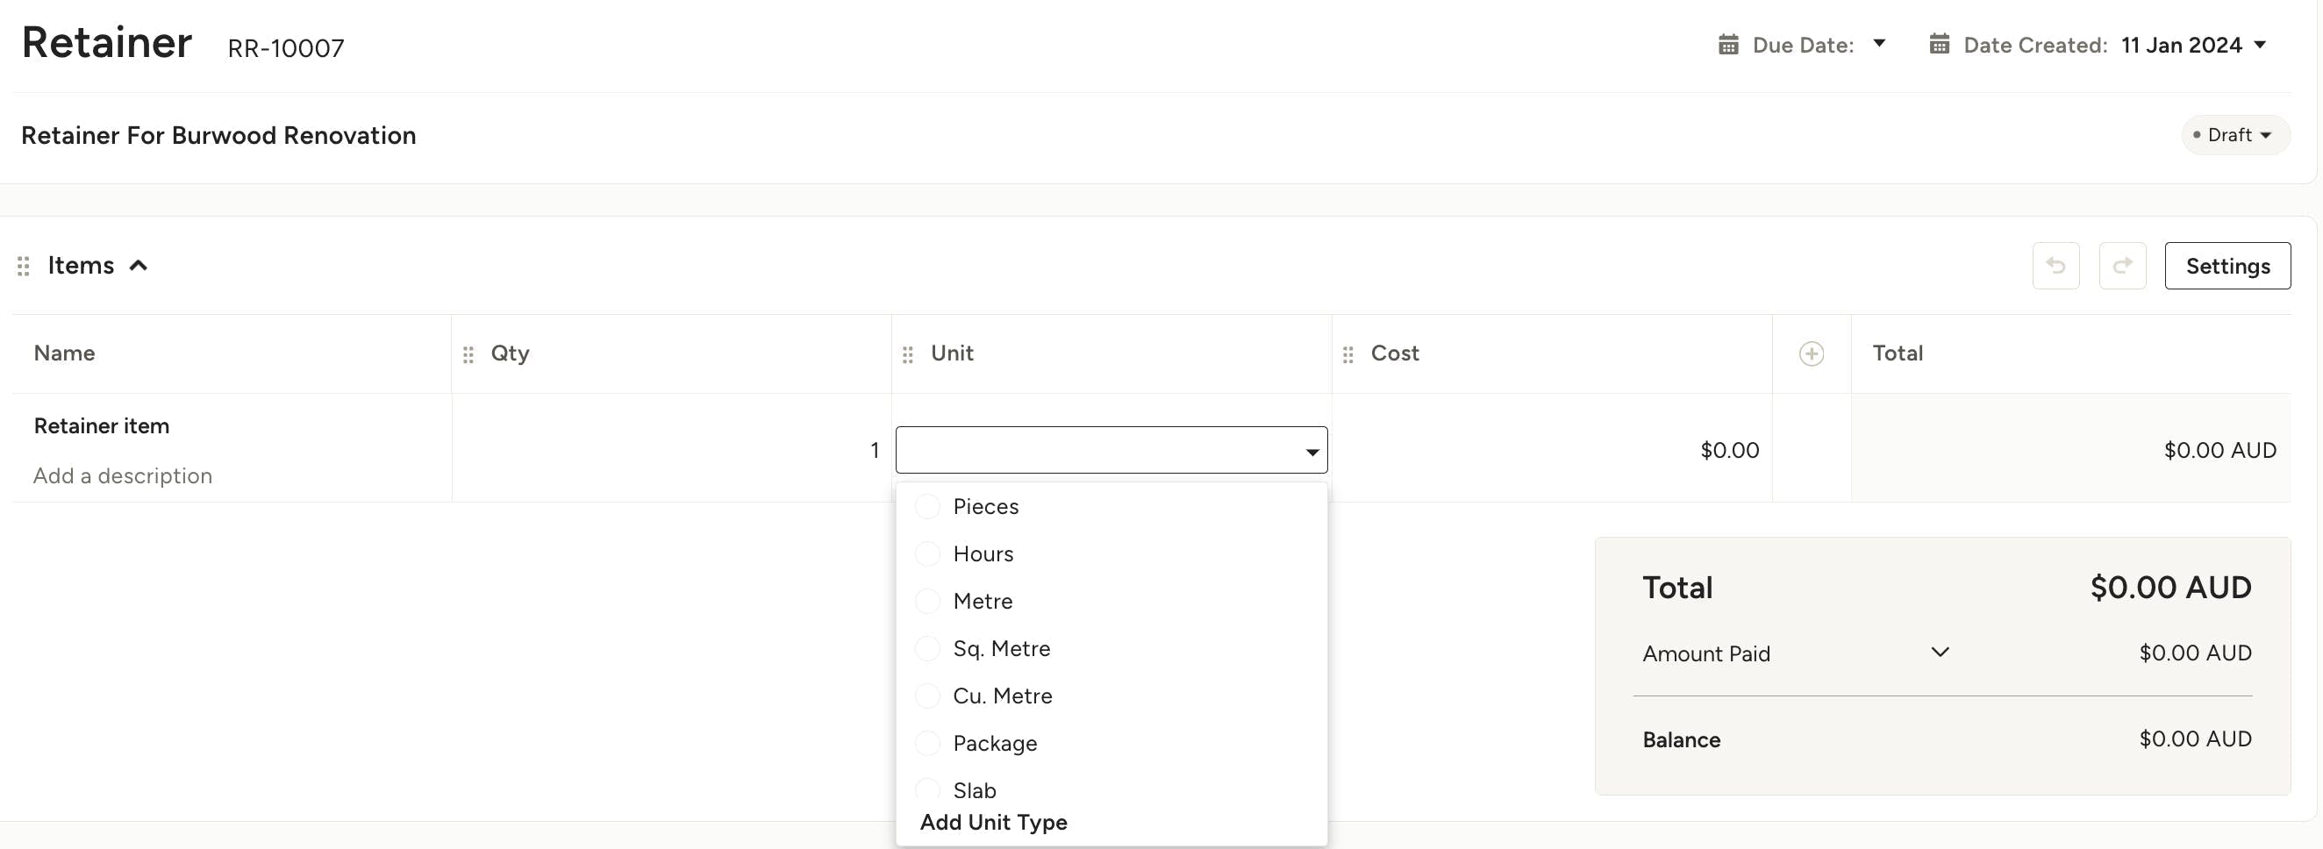Choose Cu. Metre from the unit list

pos(1002,696)
